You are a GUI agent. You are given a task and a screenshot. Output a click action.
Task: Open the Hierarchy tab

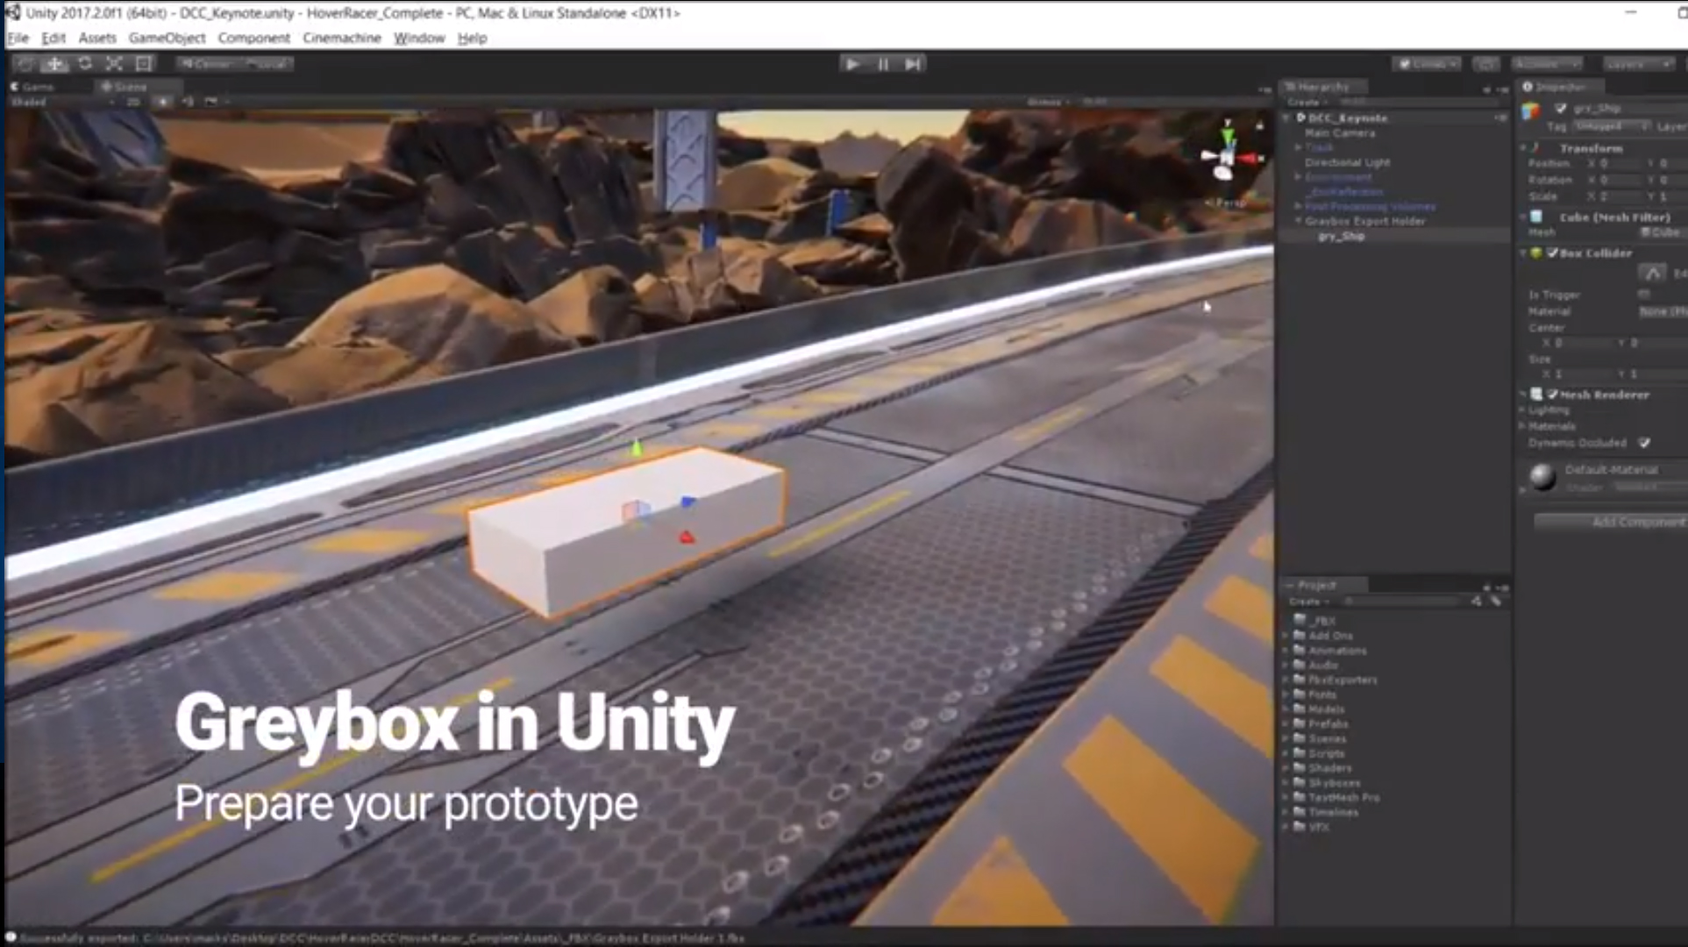click(1323, 87)
